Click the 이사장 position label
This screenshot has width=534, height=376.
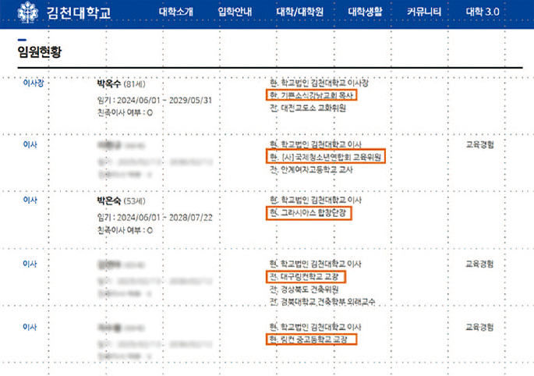pyautogui.click(x=34, y=82)
